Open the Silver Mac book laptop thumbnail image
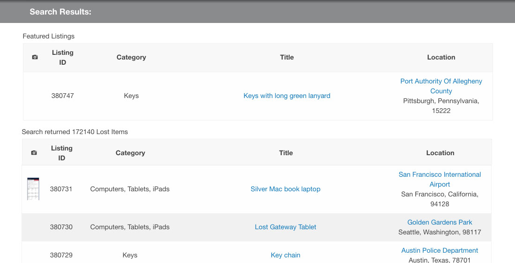Image resolution: width=515 pixels, height=263 pixels. point(33,189)
